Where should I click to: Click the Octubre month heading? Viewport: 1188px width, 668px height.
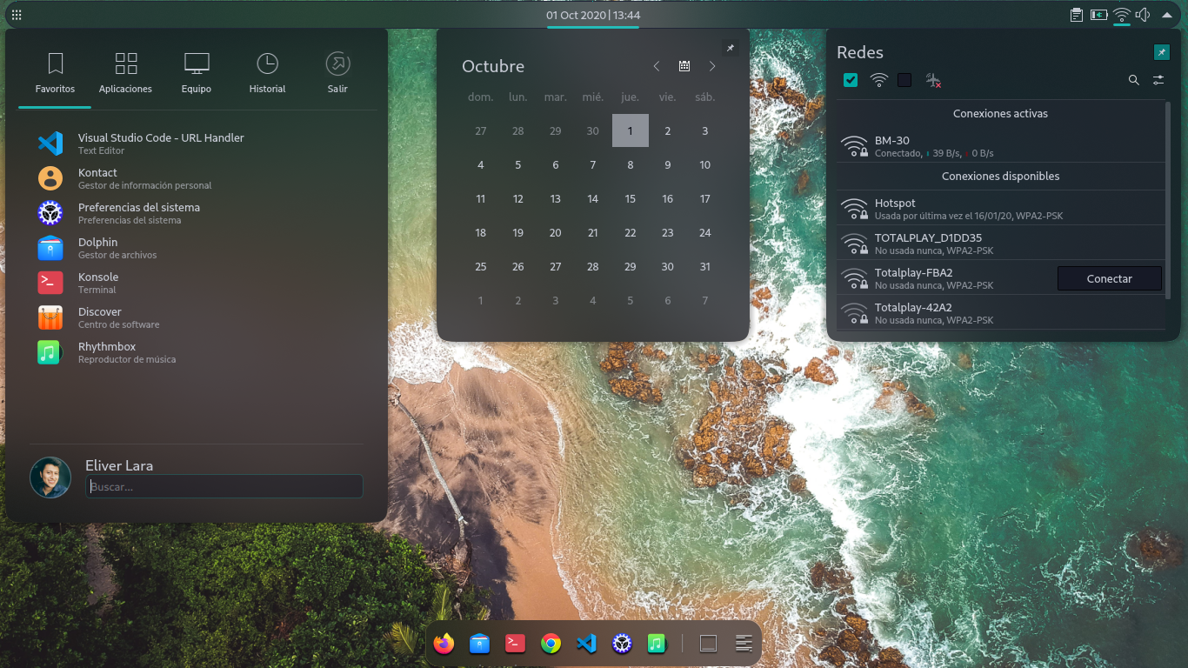493,66
